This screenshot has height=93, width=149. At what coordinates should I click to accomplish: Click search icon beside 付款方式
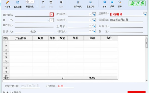94,31
